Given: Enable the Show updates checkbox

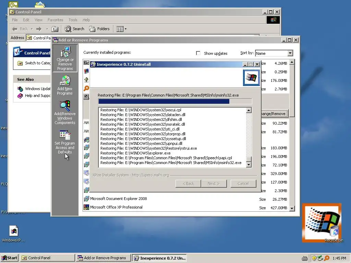Looking at the screenshot, I should pos(198,53).
